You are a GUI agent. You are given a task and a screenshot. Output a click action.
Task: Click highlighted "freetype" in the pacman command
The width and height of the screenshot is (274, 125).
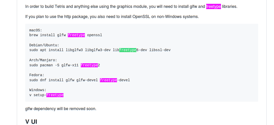[x=89, y=65]
